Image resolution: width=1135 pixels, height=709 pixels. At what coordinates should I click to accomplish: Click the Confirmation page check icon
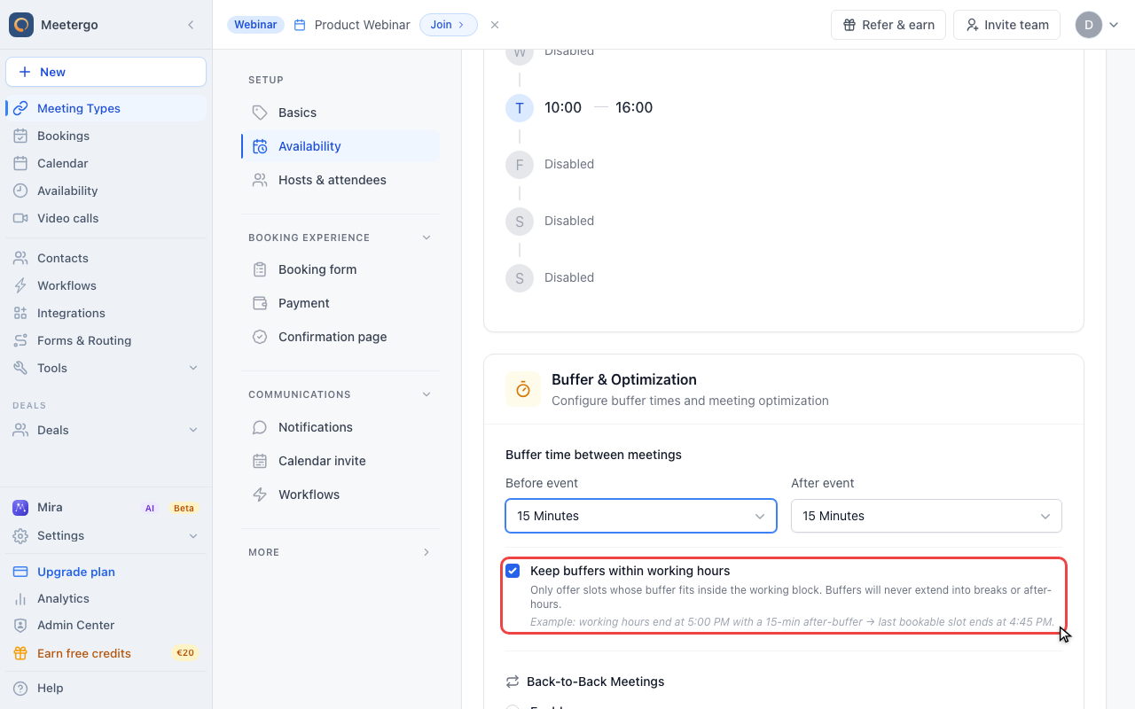[x=260, y=337]
